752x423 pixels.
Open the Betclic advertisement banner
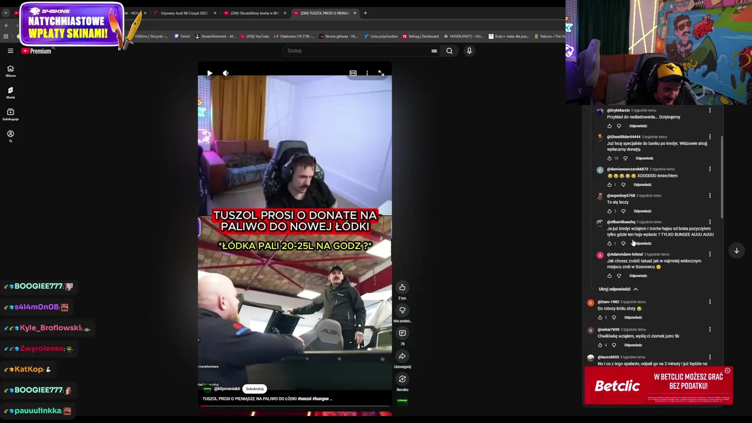(659, 386)
